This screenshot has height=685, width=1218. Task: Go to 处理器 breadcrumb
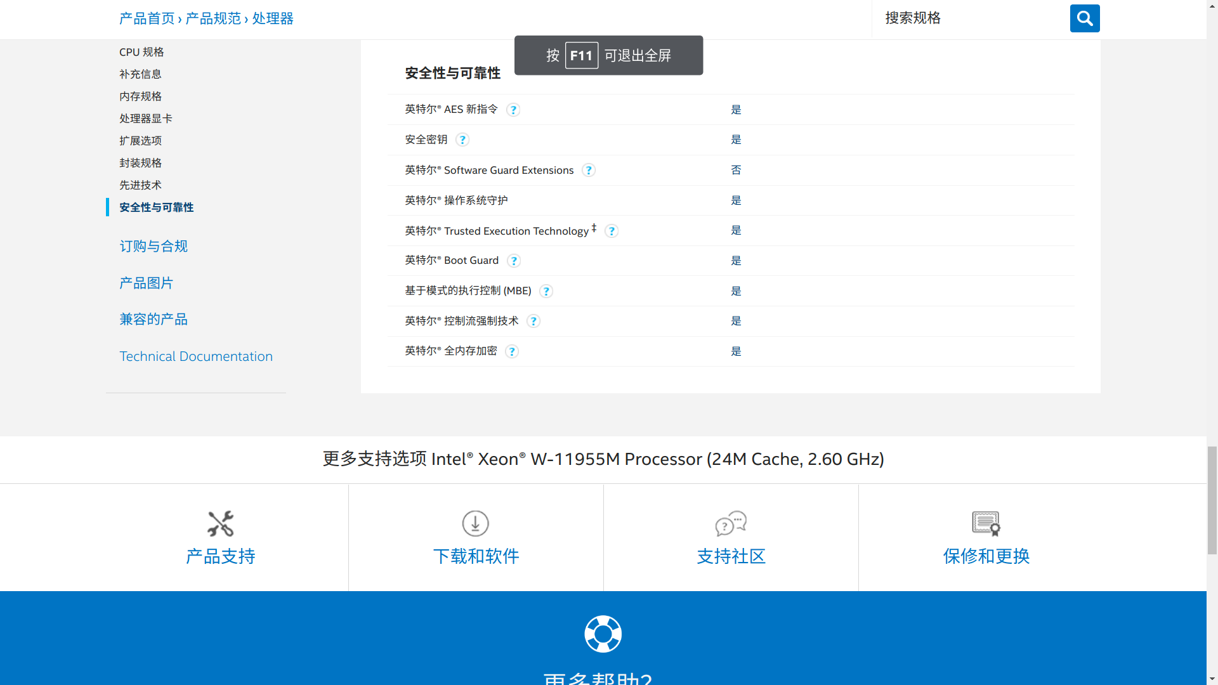(x=273, y=18)
